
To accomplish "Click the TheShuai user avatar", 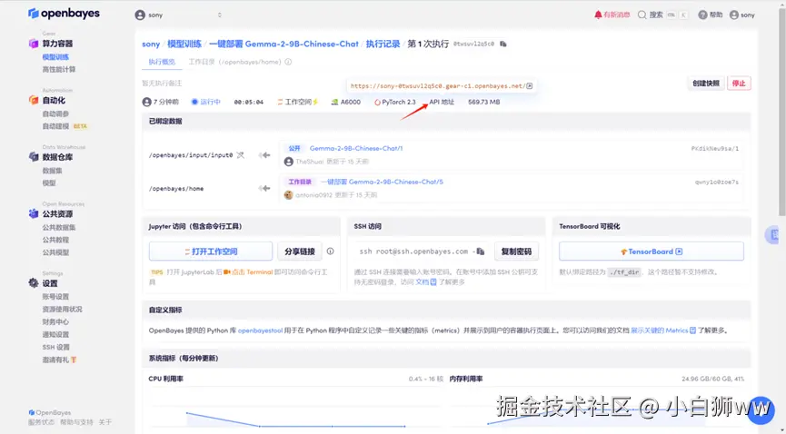I will tap(288, 162).
